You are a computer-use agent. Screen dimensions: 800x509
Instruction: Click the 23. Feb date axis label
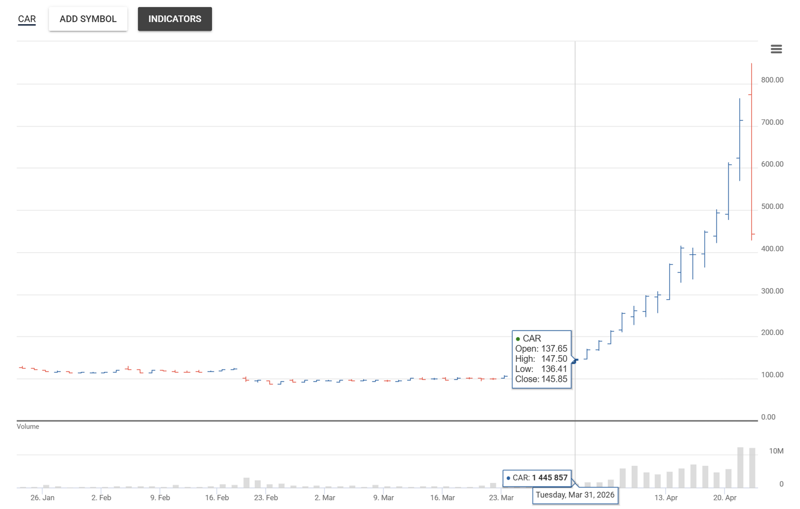pos(266,498)
